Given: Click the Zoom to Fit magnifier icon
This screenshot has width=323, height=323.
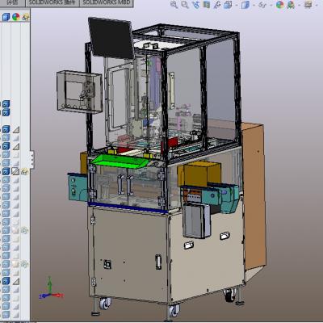Looking at the screenshot, I should (x=174, y=5).
